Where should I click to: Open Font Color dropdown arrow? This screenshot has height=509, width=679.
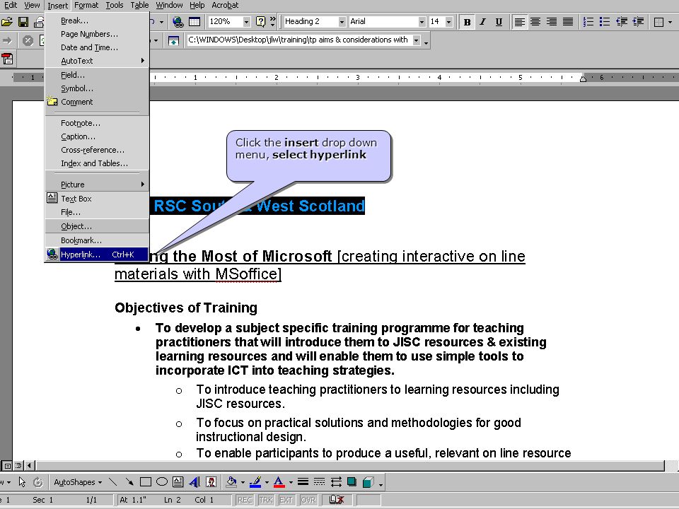291,483
